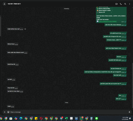Select message 'iya jam berapa ya'

click(118, 69)
